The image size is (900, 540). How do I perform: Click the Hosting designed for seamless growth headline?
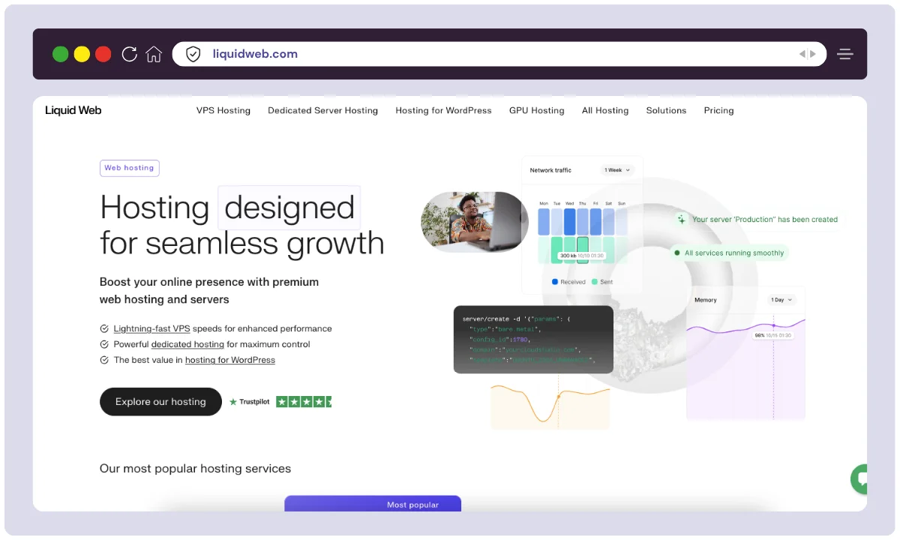241,225
